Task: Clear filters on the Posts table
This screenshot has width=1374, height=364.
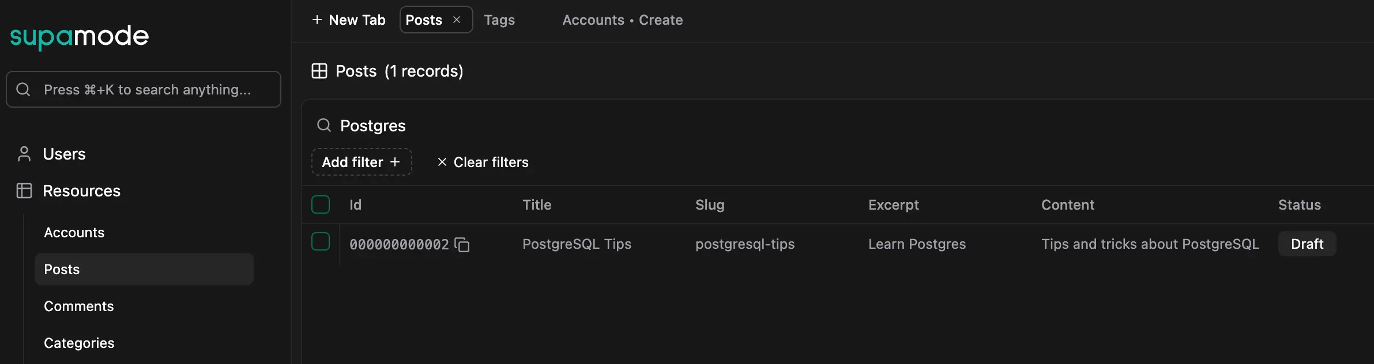Action: coord(483,162)
